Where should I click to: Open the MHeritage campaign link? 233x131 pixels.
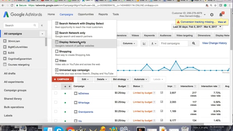[84, 103]
